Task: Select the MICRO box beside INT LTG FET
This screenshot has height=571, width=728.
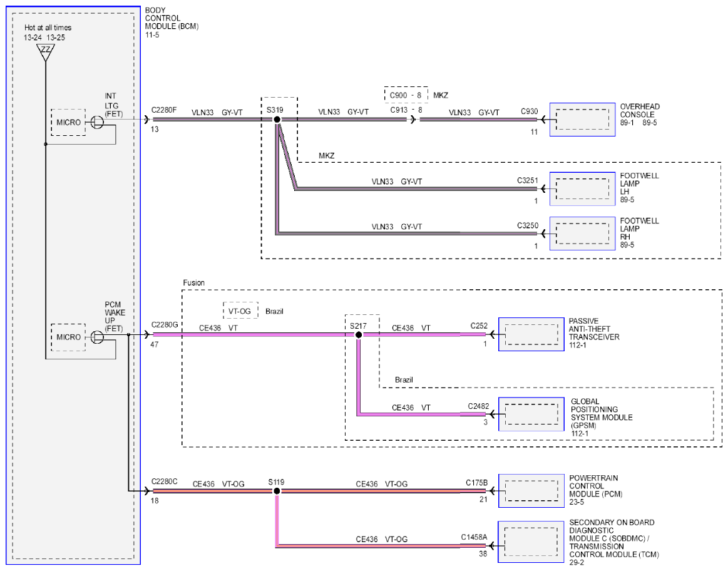Action: (68, 123)
